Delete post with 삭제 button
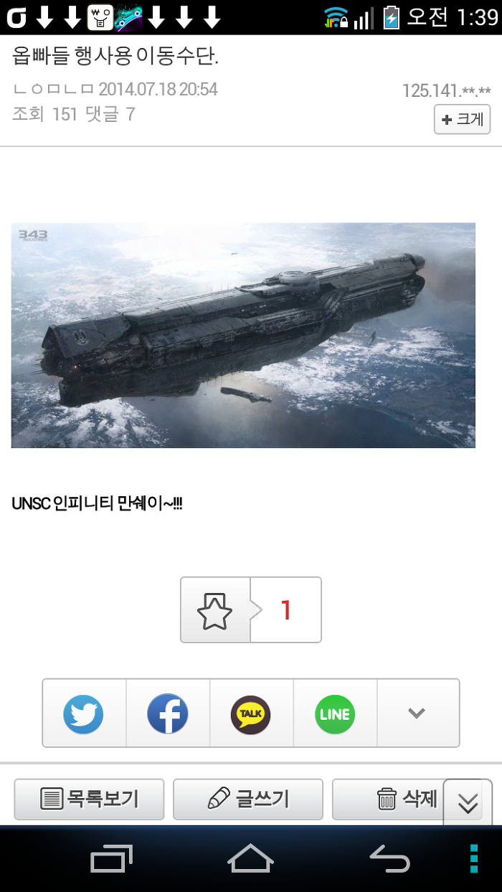502x892 pixels. point(388,799)
